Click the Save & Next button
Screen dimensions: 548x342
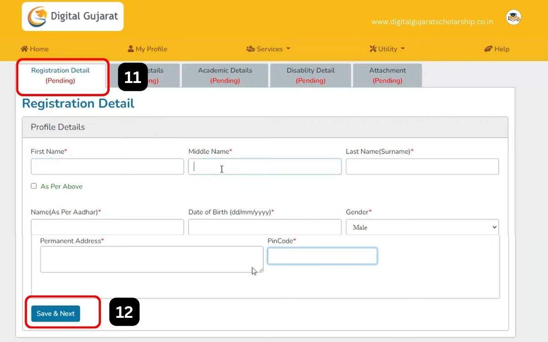click(56, 314)
